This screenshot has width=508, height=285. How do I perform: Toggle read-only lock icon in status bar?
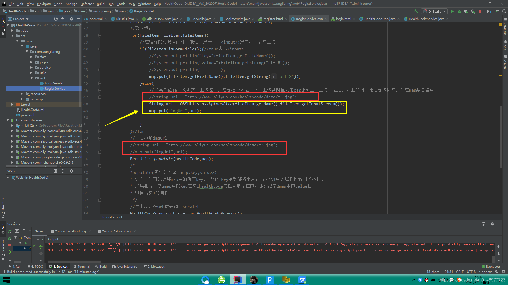tap(497, 272)
